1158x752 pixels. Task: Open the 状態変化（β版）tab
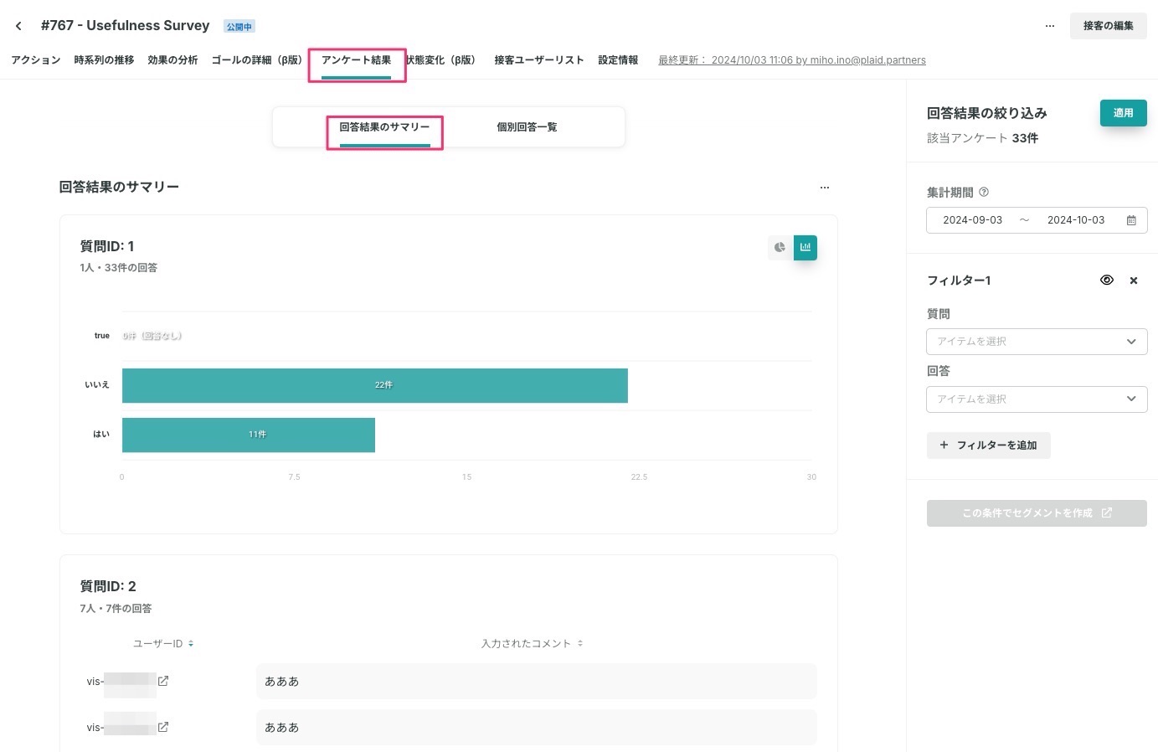click(x=441, y=60)
